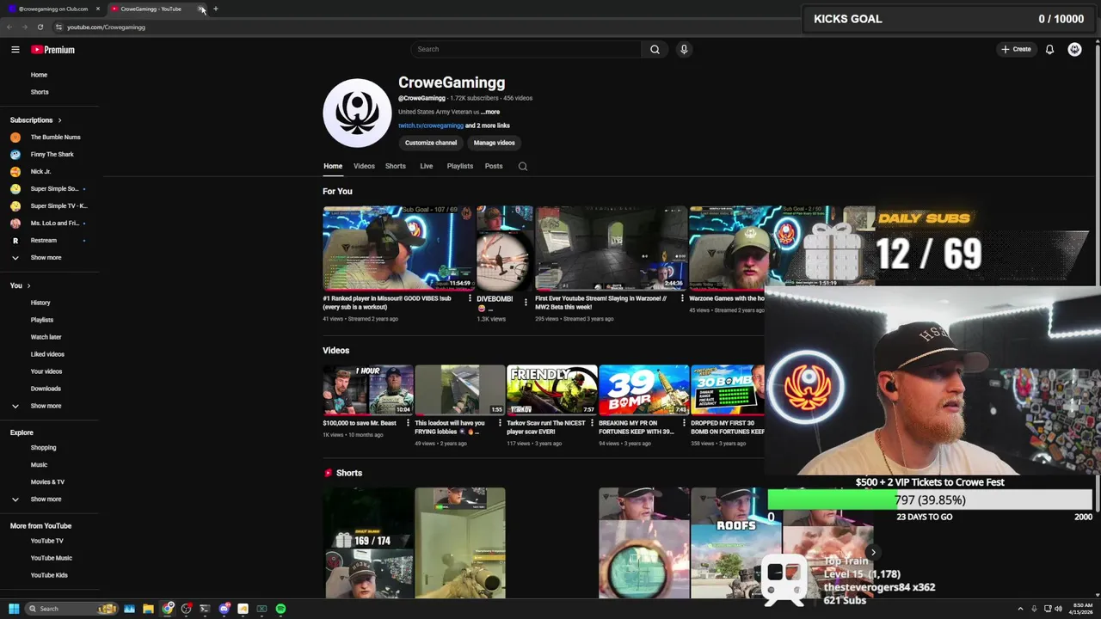
Task: Reload the page in the browser
Action: pyautogui.click(x=40, y=27)
